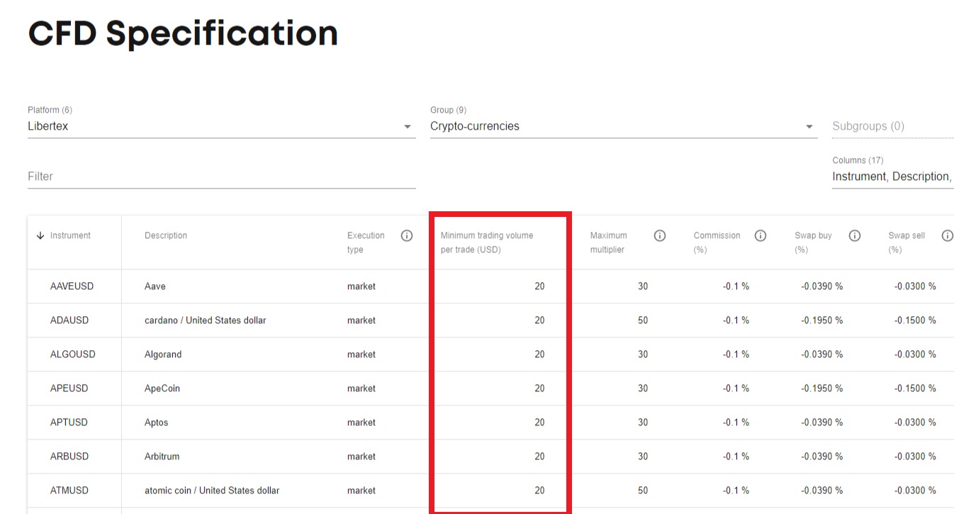Open the Columns selection dropdown

[893, 176]
